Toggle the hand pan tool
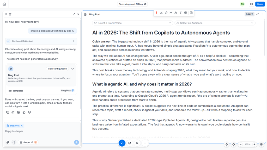Screen dimensions: 267x150 click(227, 144)
